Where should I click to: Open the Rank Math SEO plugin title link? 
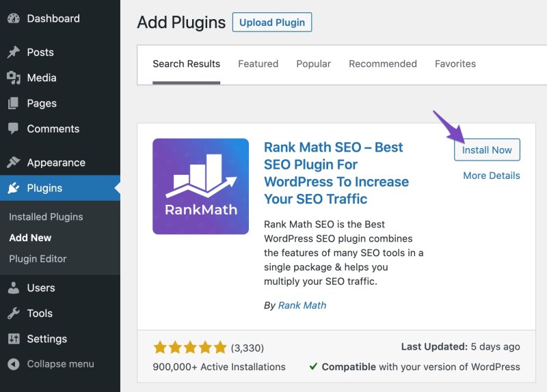point(336,173)
